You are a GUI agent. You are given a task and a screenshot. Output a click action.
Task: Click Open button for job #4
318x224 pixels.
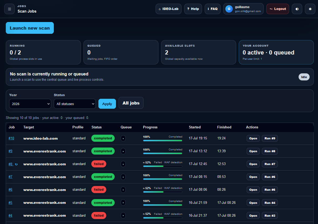pyautogui.click(x=253, y=216)
